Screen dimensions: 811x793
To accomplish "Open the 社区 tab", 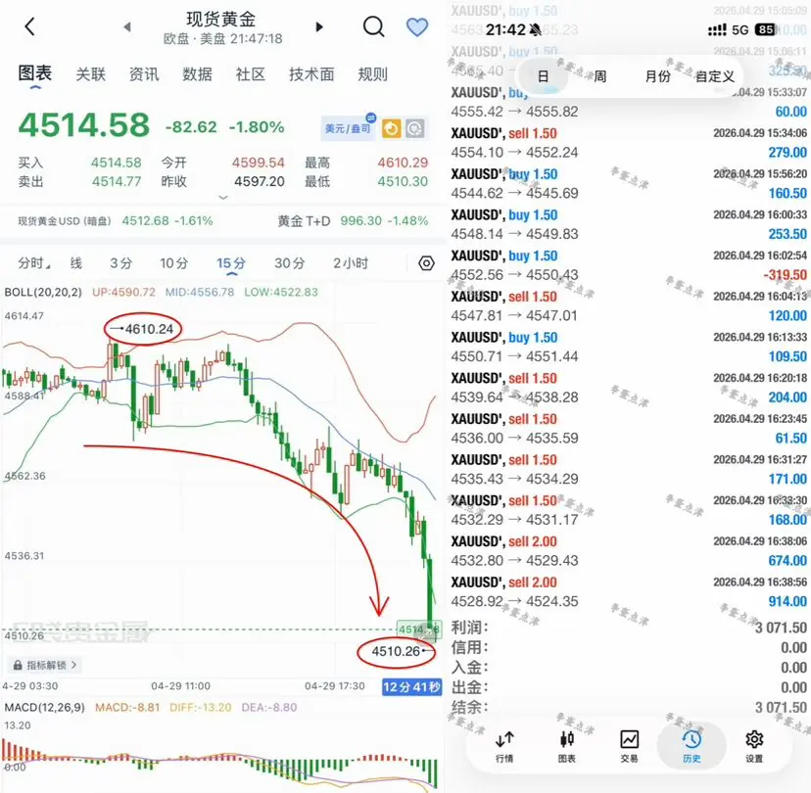I will point(251,74).
